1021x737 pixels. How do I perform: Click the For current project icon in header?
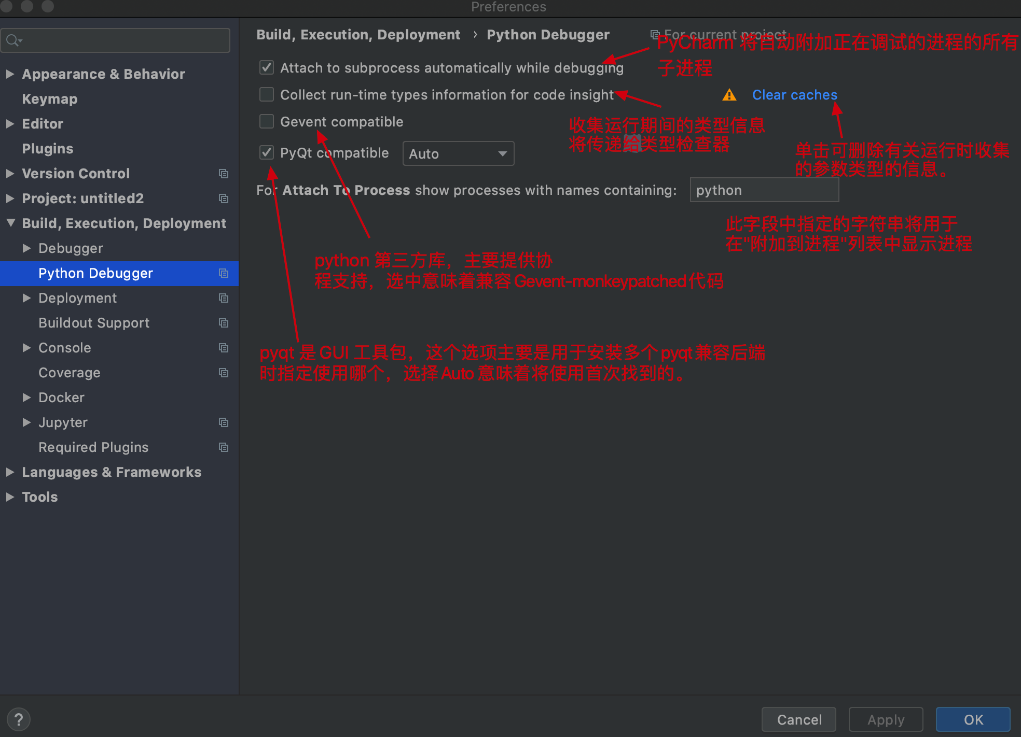(x=655, y=35)
